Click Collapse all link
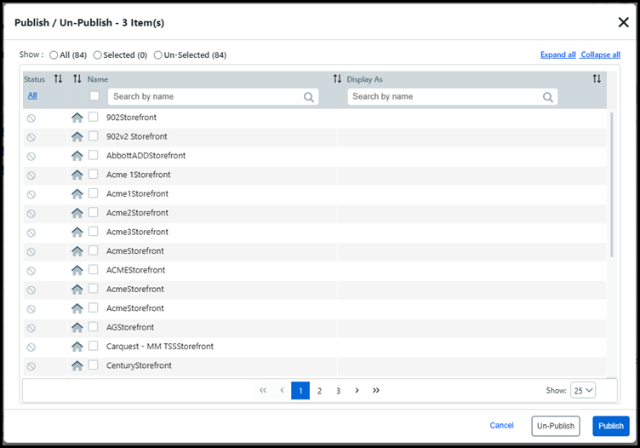The width and height of the screenshot is (640, 448). point(600,55)
